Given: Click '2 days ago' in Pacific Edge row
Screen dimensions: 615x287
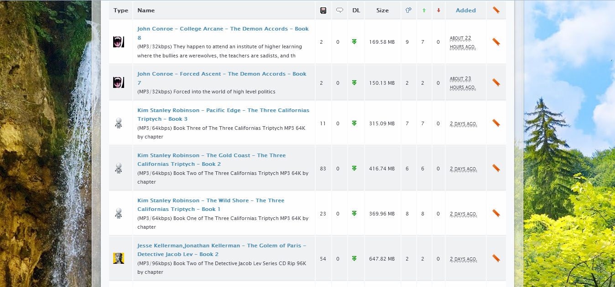Looking at the screenshot, I should (463, 123).
